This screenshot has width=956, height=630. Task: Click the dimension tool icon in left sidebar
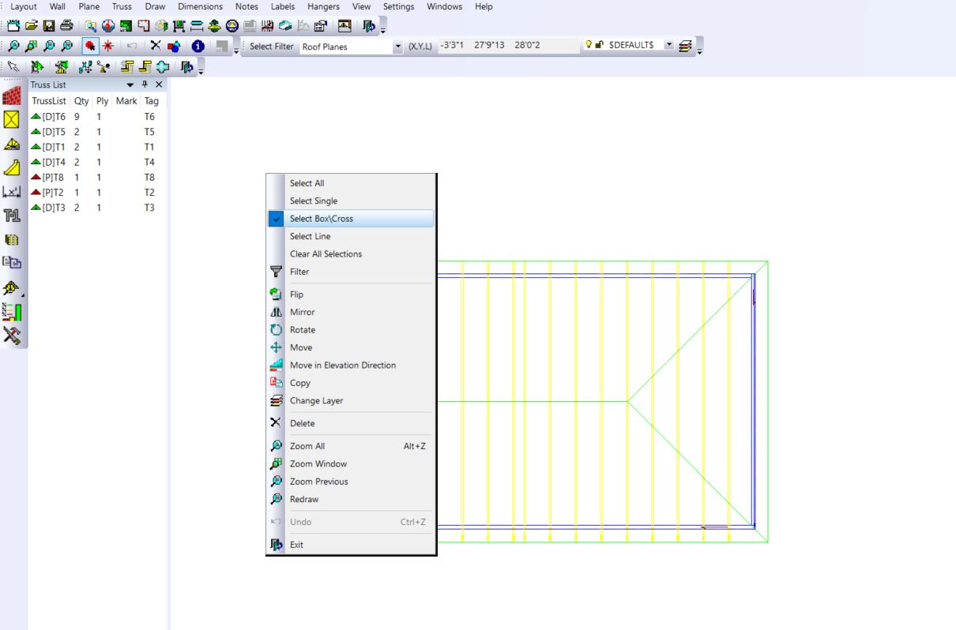point(12,191)
